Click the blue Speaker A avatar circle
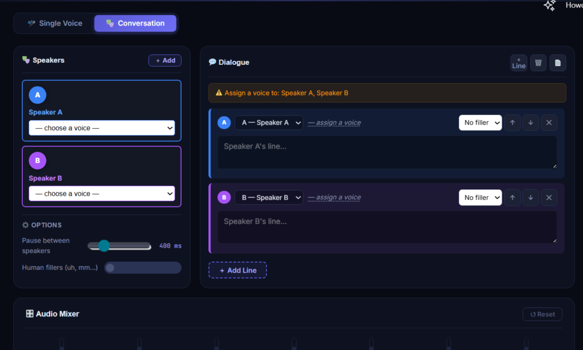Screen dimensions: 583x350 (x=38, y=95)
